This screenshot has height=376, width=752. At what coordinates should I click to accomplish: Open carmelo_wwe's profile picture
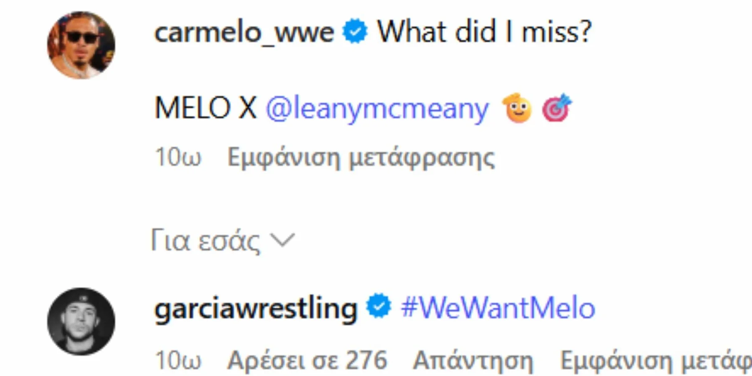[81, 45]
